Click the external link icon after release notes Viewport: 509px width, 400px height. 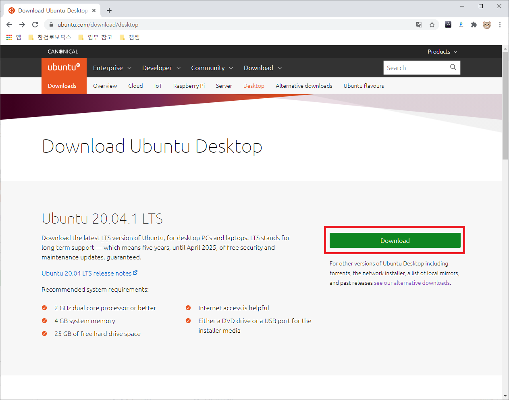click(135, 273)
